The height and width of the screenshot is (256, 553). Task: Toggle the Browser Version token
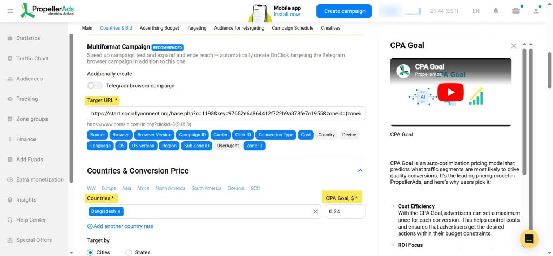pyautogui.click(x=154, y=135)
